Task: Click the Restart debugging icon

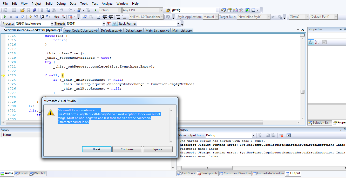Action: (x=23, y=17)
